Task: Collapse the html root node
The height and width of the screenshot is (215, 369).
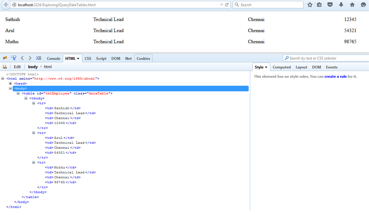Action: click(3, 79)
